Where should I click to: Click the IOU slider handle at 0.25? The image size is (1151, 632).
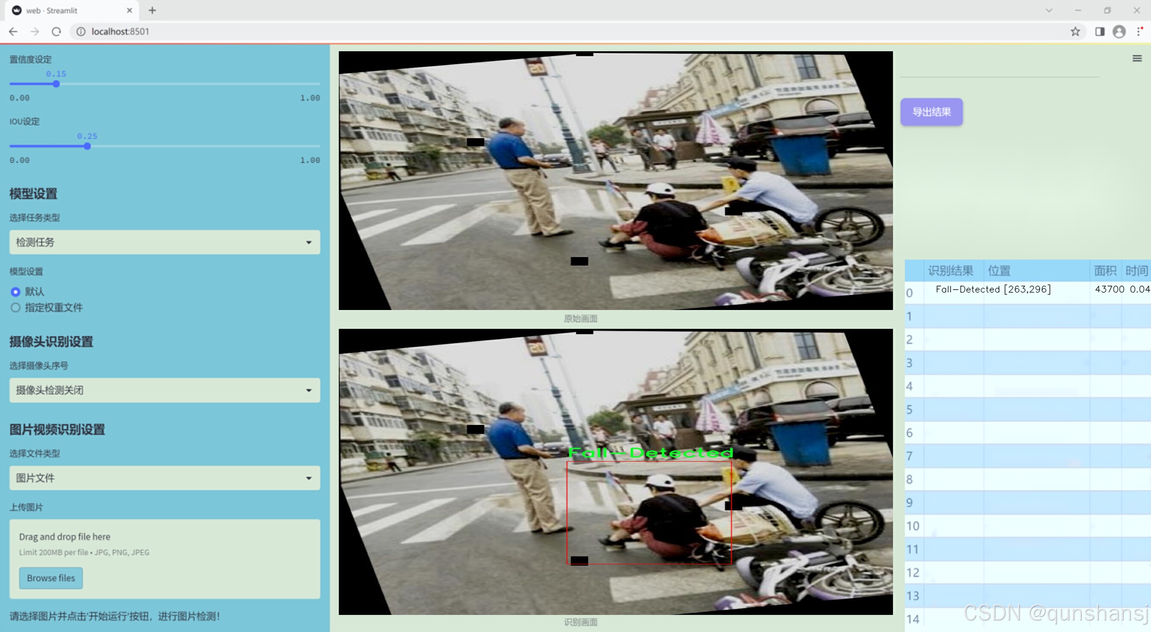pyautogui.click(x=87, y=146)
